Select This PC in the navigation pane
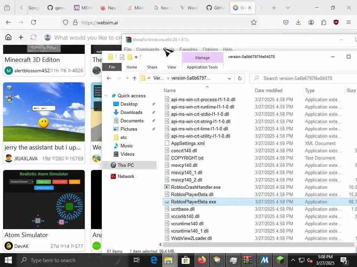Screen dimensions: 357x267 (126, 165)
